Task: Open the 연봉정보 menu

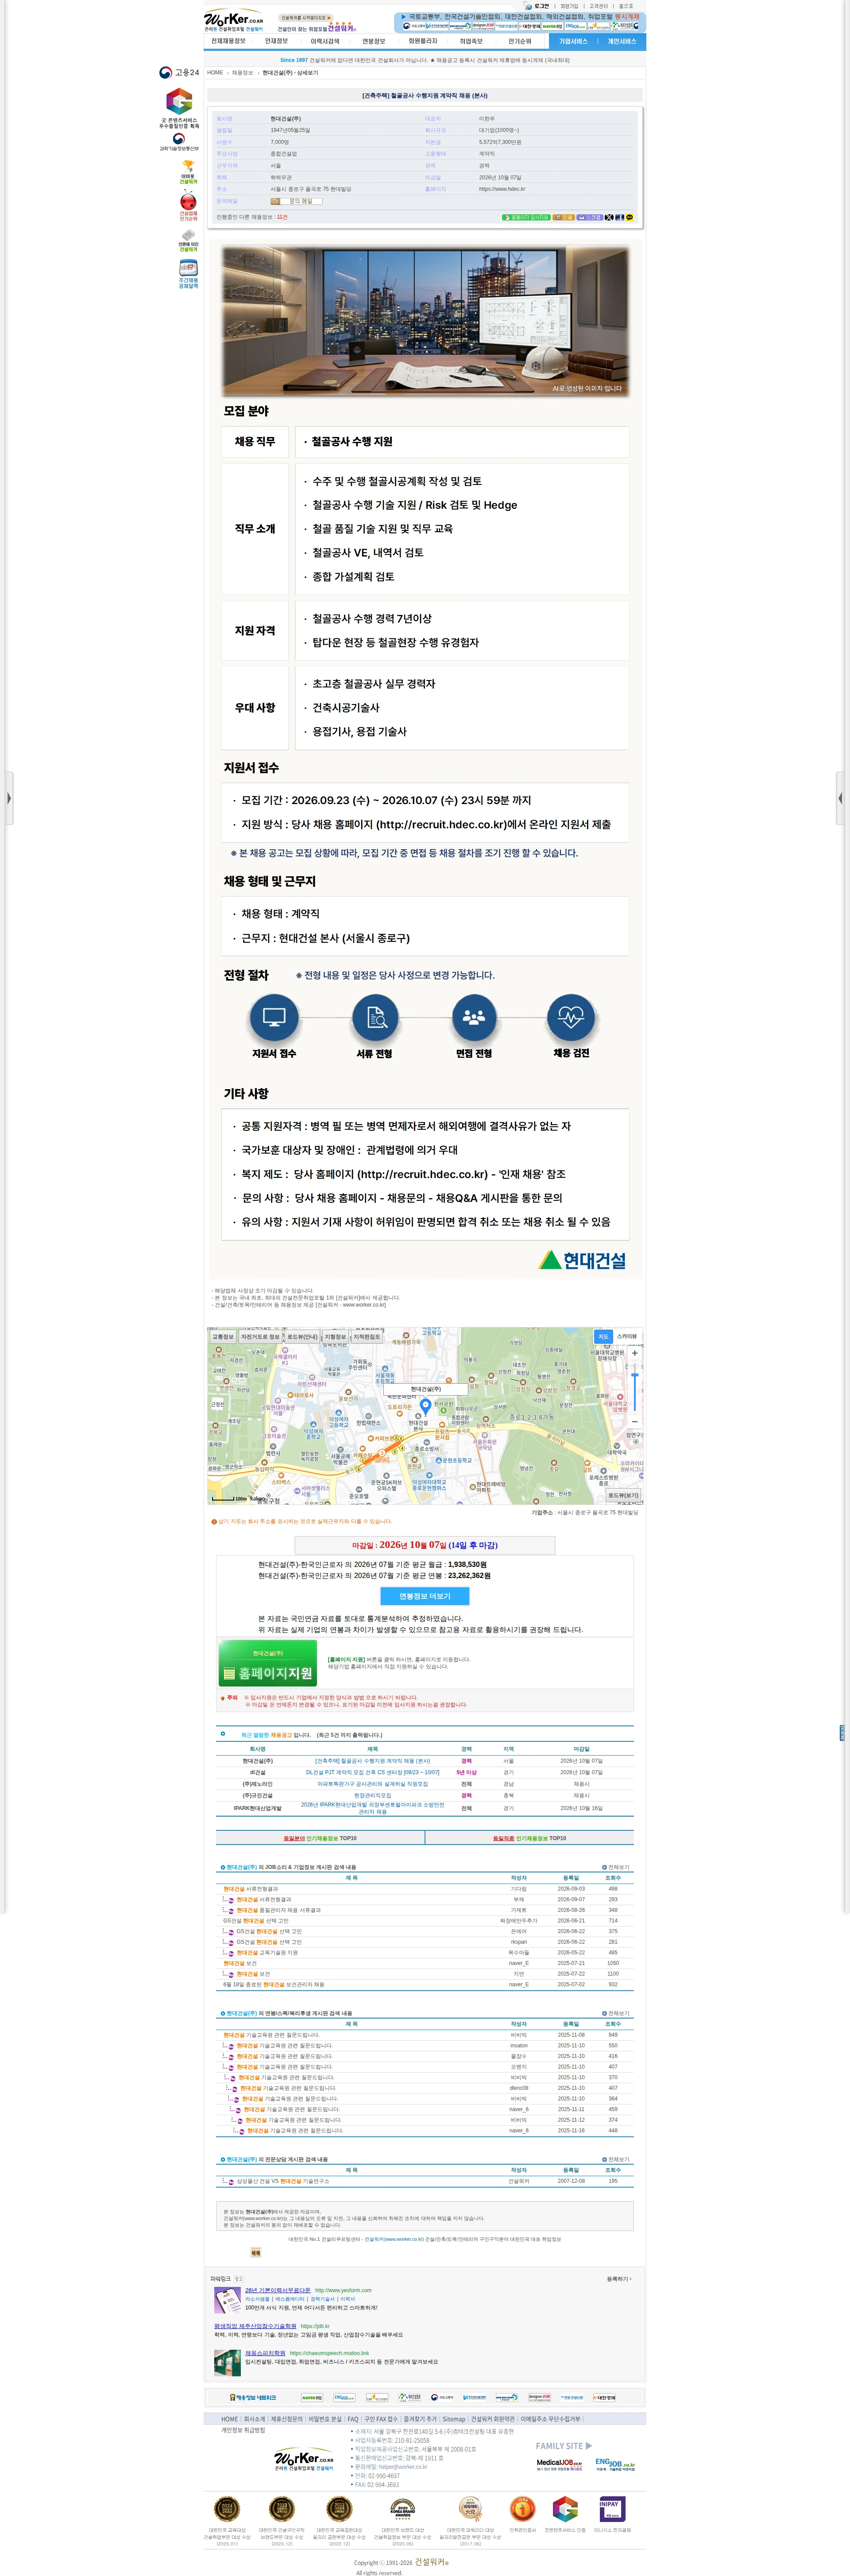Action: pyautogui.click(x=373, y=42)
